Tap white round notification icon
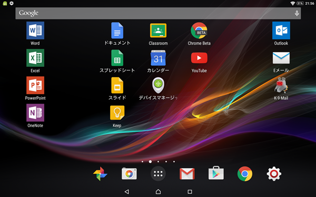Image resolution: width=316 pixels, height=197 pixels. tap(12, 3)
